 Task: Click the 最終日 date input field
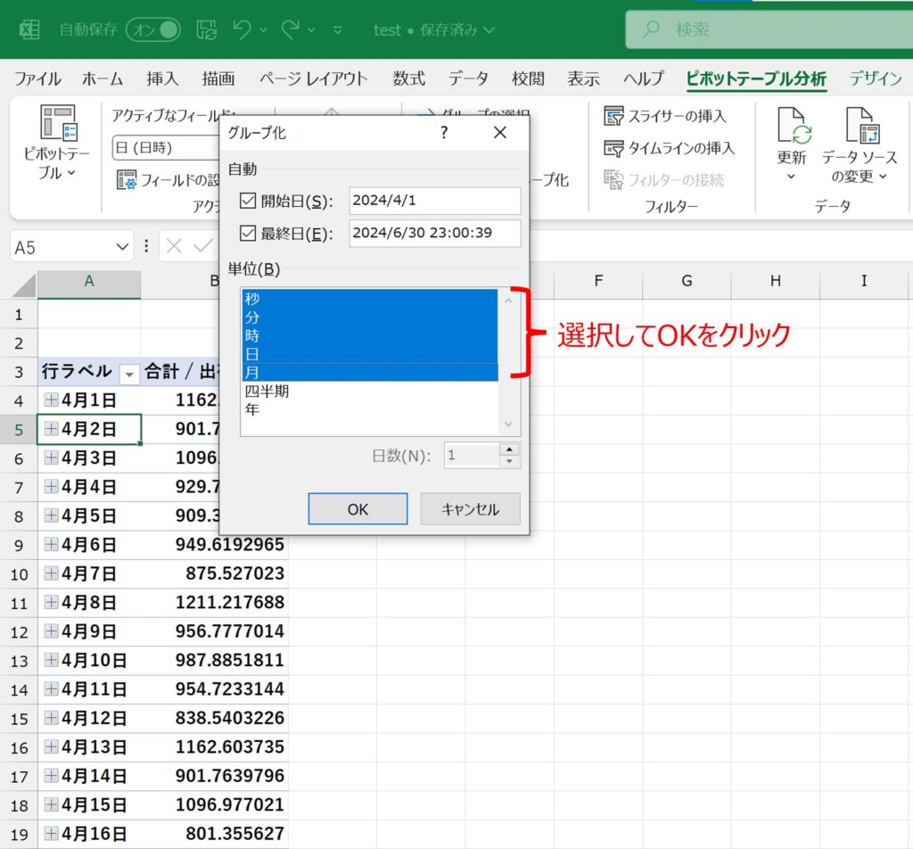tap(434, 234)
